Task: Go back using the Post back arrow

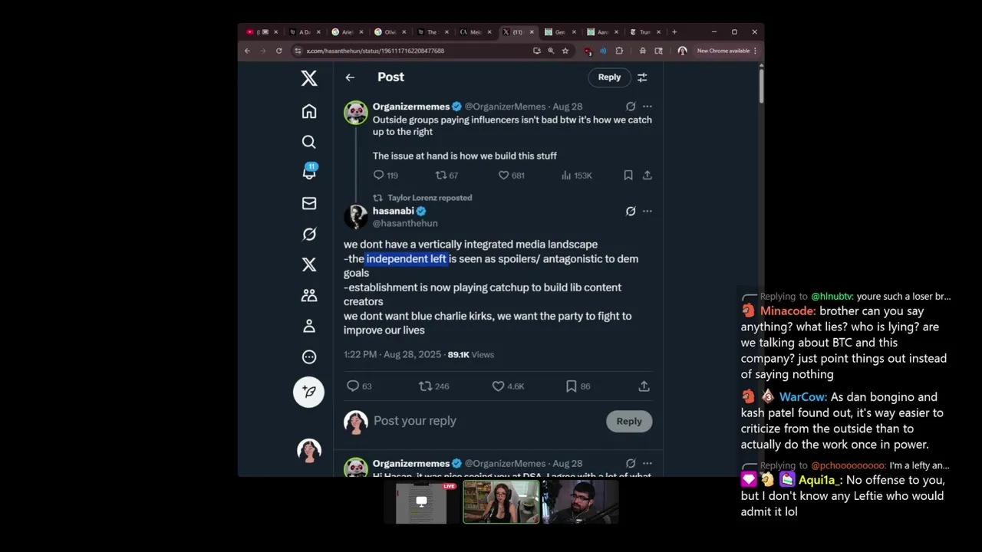Action: coord(350,77)
